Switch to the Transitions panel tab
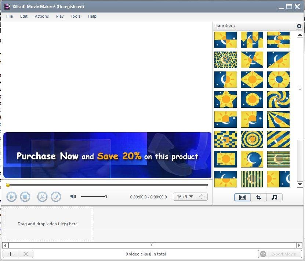305x261 pixels. pos(242,197)
